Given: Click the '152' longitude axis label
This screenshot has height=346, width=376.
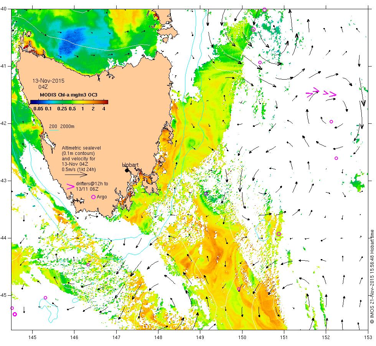Looking at the screenshot, I should [326, 338].
